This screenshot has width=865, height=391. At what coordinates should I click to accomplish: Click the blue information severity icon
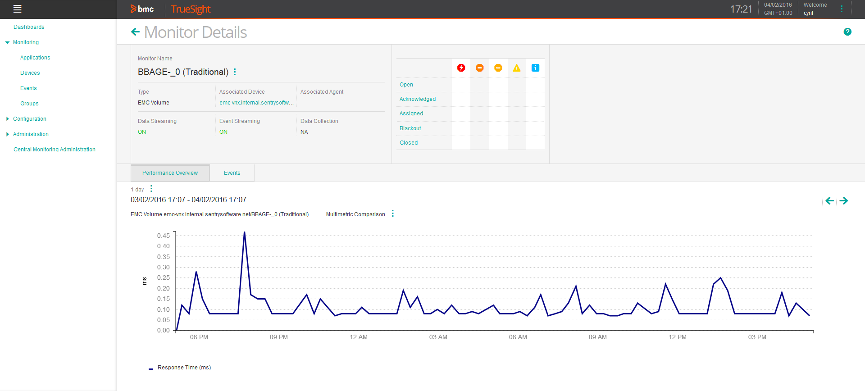point(535,68)
